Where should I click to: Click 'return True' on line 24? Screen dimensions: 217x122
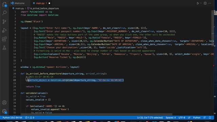[33, 87]
